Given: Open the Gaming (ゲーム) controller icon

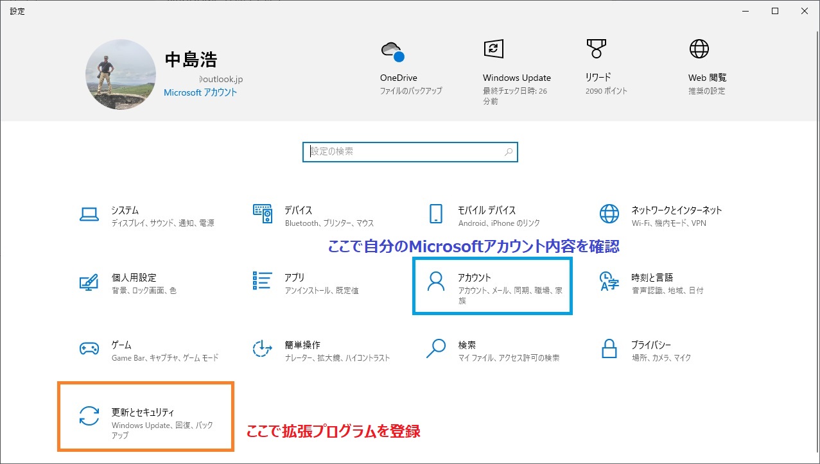Looking at the screenshot, I should pos(89,349).
